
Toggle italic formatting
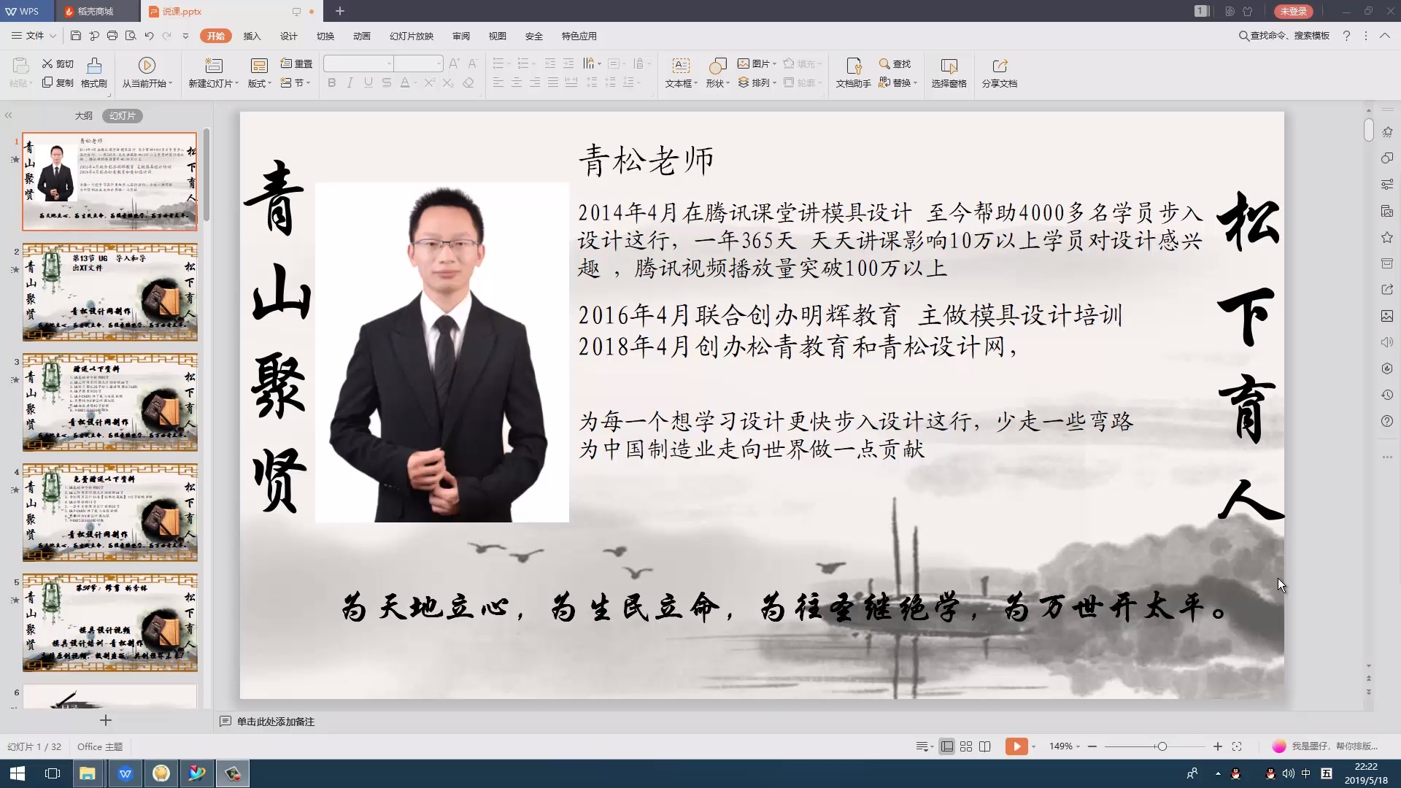[x=350, y=82]
